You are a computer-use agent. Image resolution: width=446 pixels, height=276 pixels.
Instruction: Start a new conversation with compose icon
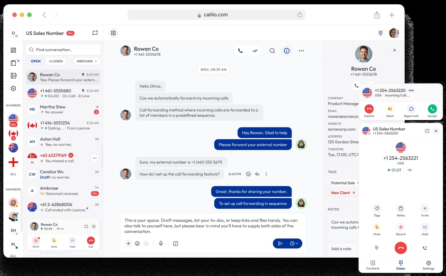pyautogui.click(x=95, y=33)
